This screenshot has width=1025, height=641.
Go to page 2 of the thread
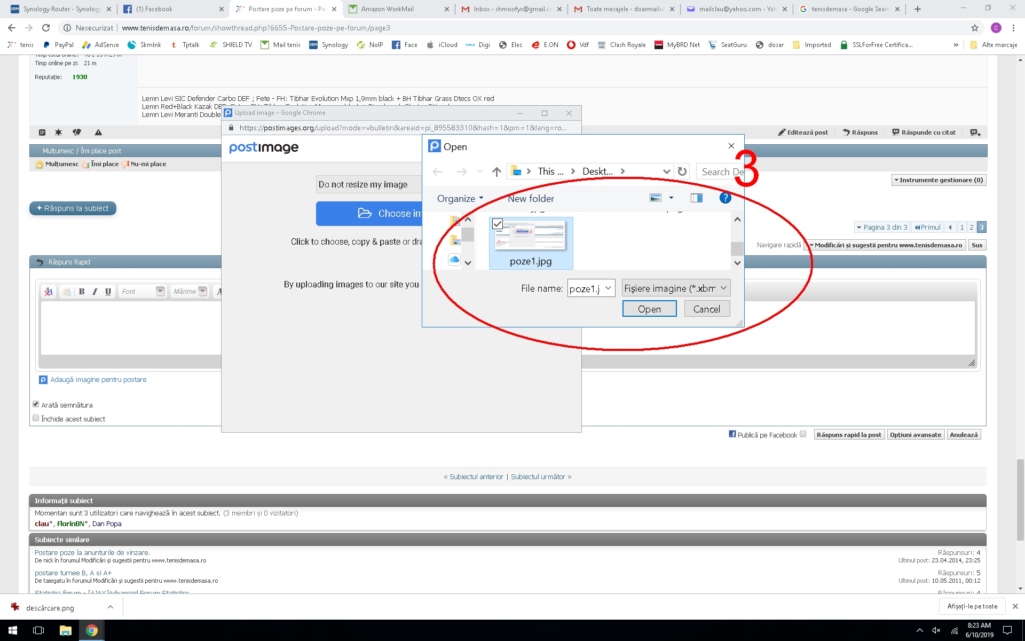click(971, 227)
